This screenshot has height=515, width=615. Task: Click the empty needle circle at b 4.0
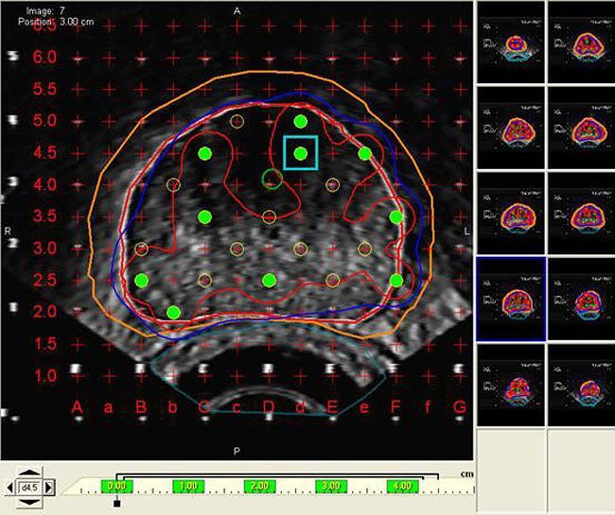173,184
